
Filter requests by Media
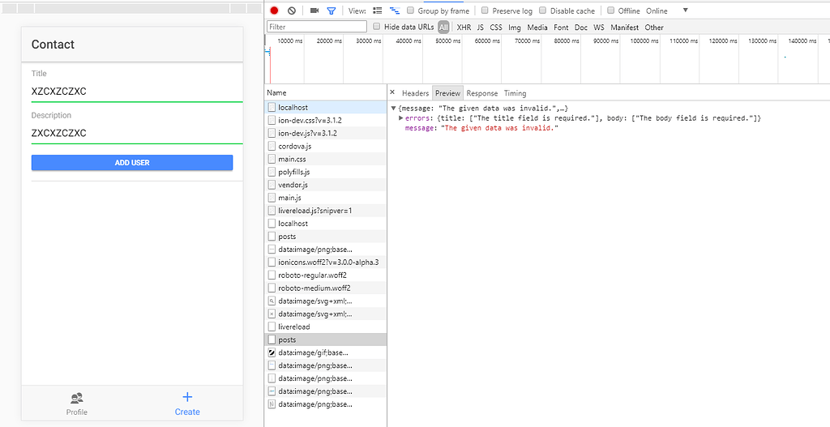coord(537,27)
